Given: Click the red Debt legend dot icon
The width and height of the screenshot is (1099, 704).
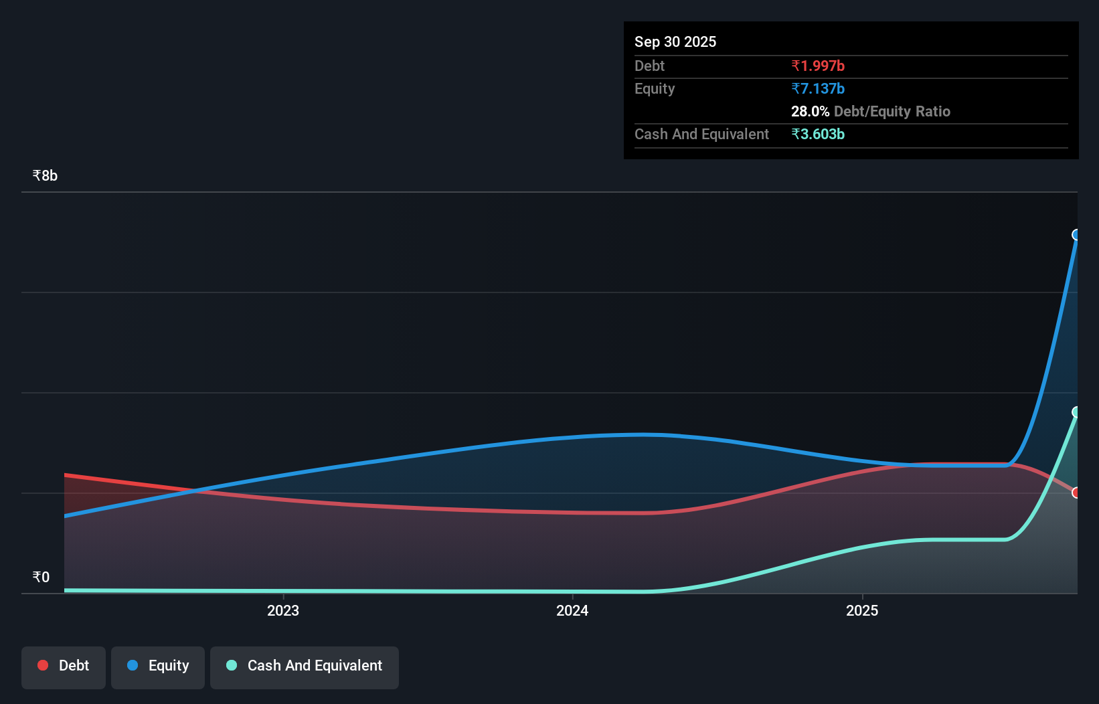Looking at the screenshot, I should (x=42, y=665).
